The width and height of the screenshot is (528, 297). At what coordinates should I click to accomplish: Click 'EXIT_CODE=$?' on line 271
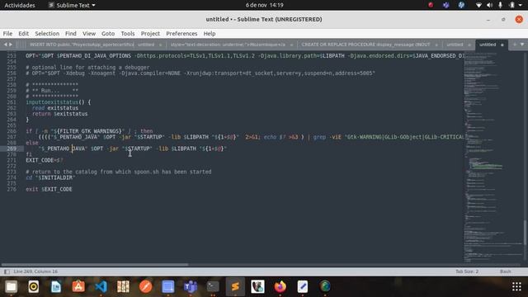point(45,160)
